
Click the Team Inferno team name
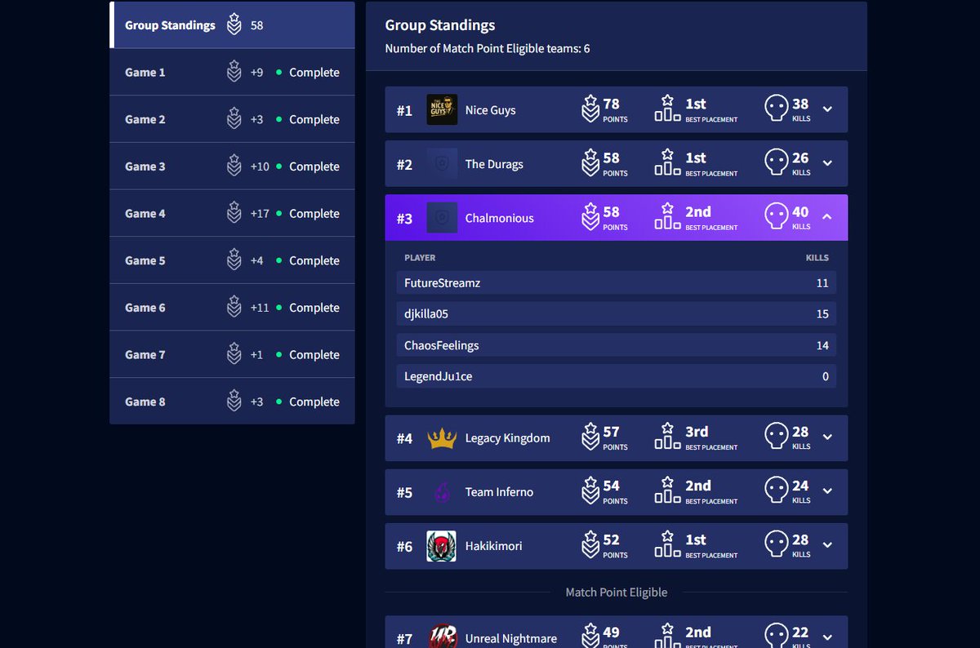point(499,492)
